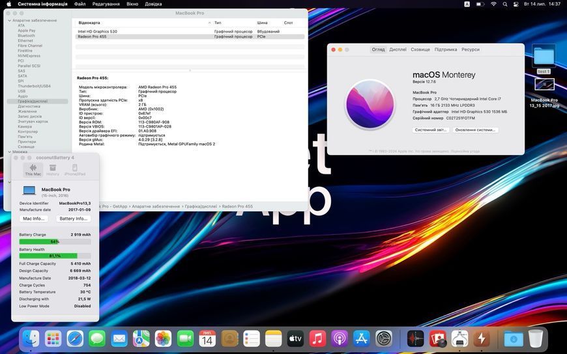Select Radeon Pro 455 table row
This screenshot has height=354, width=567.
[x=190, y=36]
